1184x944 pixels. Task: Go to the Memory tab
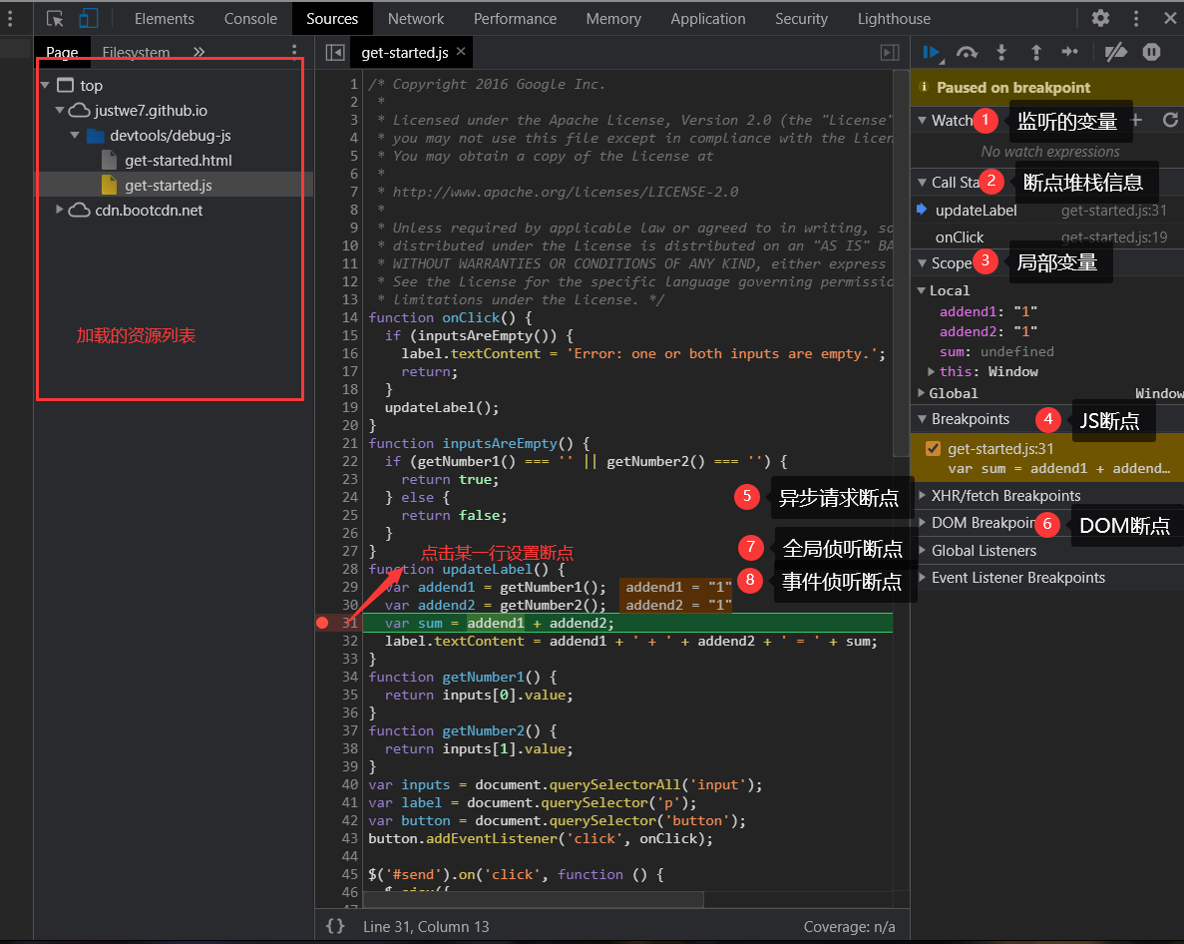tap(613, 18)
